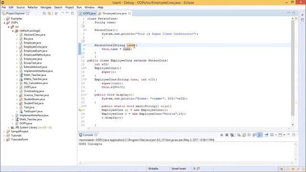Open the Display Selected Console dropdown arrow
The height and width of the screenshot is (172, 306).
[x=276, y=135]
